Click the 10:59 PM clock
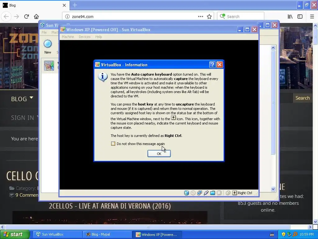318x239 pixels. pyautogui.click(x=307, y=235)
